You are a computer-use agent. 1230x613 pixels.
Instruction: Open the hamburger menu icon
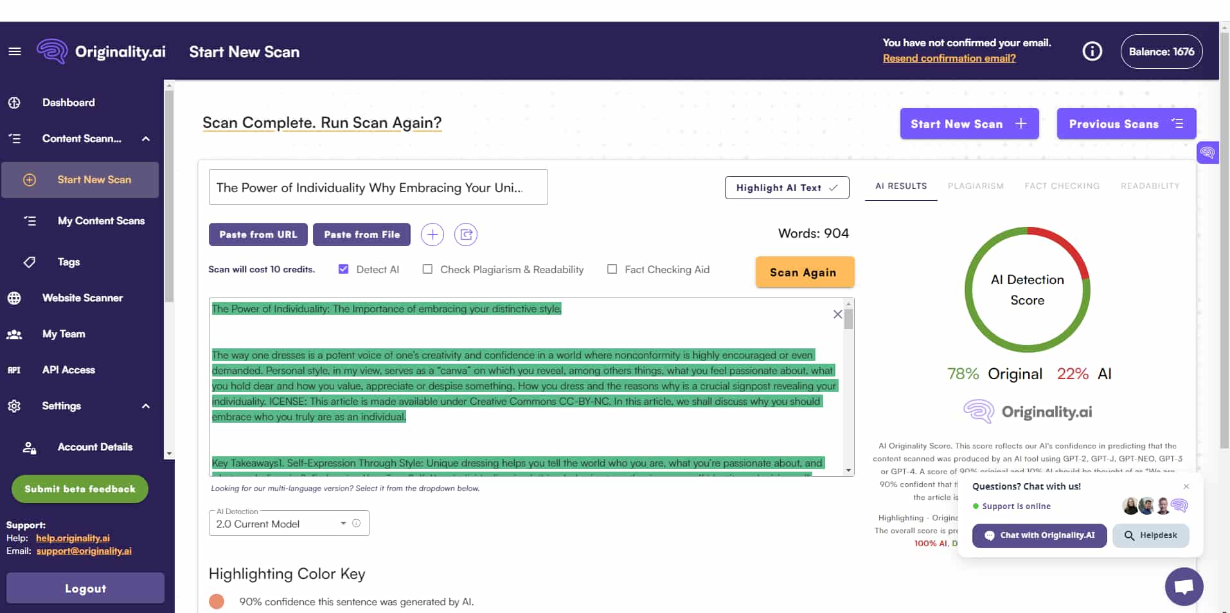tap(15, 51)
